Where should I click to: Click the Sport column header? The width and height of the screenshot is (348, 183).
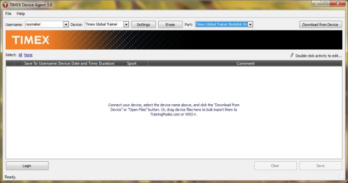131,63
